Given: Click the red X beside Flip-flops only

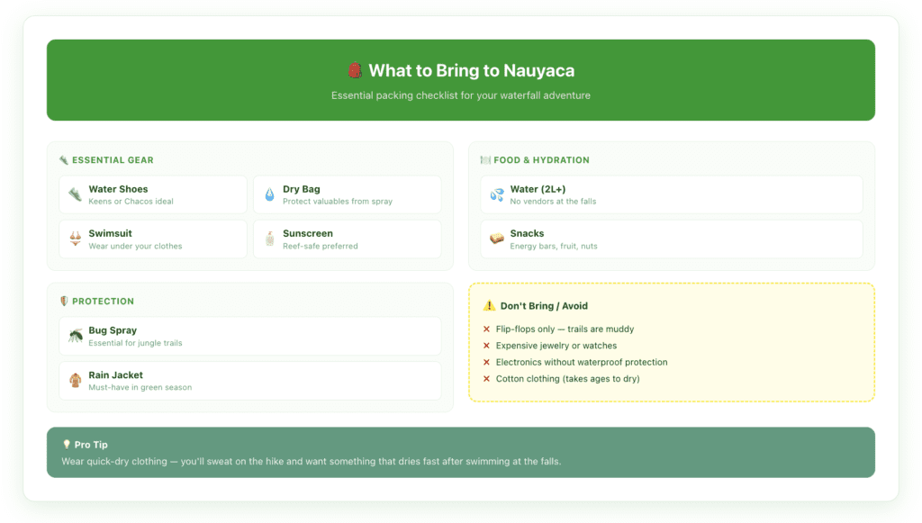Looking at the screenshot, I should pyautogui.click(x=486, y=329).
